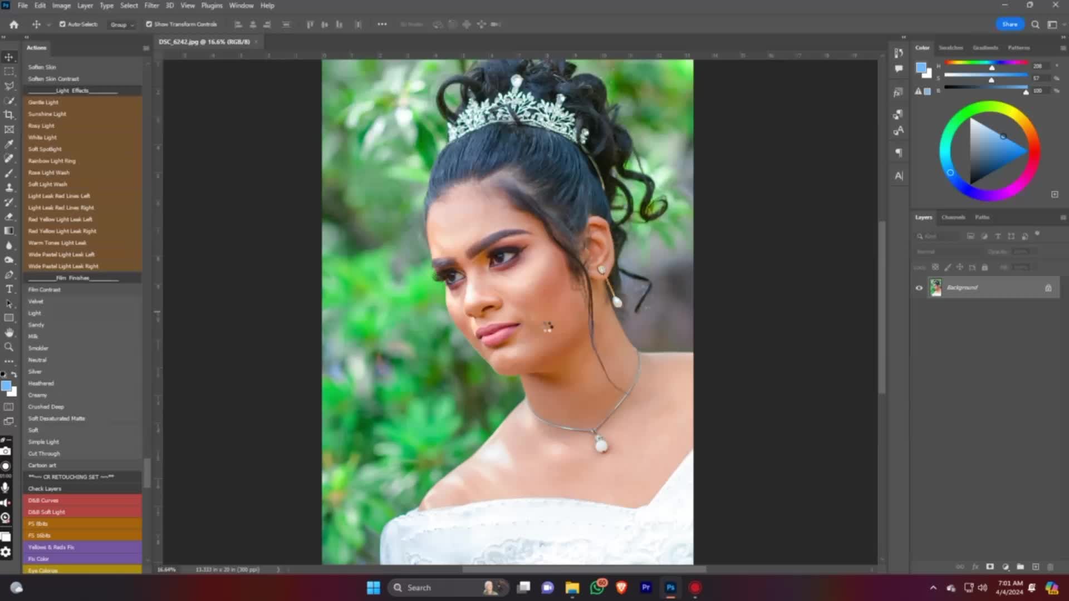The width and height of the screenshot is (1069, 601).
Task: Select the Crop tool
Action: tap(9, 115)
